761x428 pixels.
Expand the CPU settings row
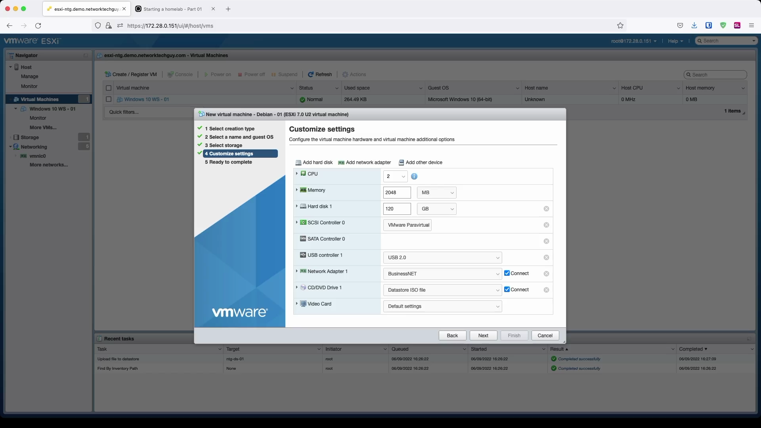[296, 174]
